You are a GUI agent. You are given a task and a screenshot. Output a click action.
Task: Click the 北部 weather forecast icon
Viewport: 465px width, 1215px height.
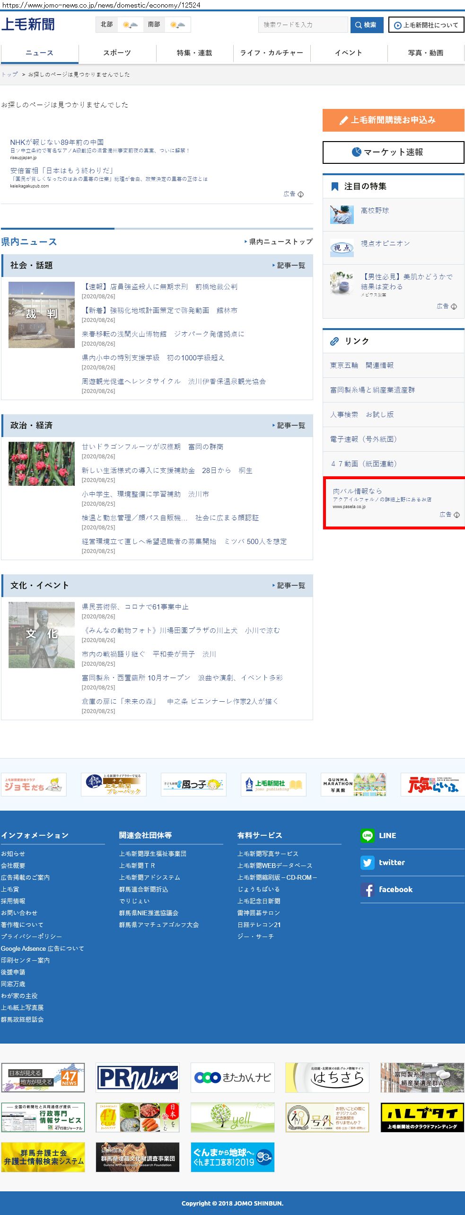pos(130,25)
